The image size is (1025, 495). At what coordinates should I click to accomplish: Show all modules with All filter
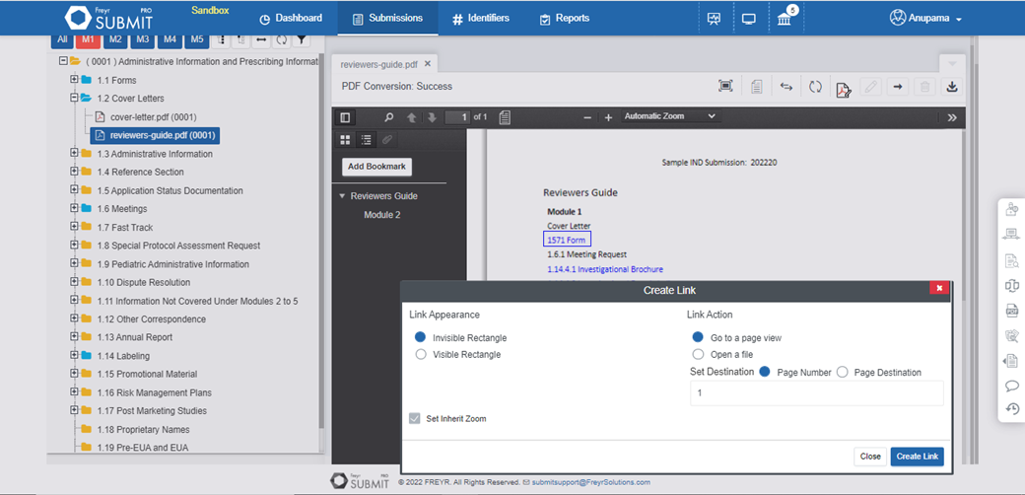[x=62, y=39]
